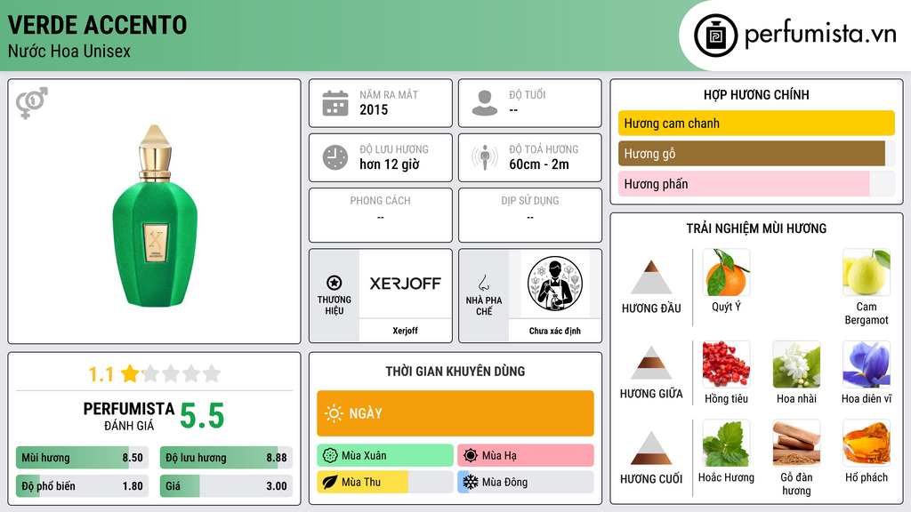Click the snowflake icon next to Mùa Đông
911x512 pixels.
[471, 482]
